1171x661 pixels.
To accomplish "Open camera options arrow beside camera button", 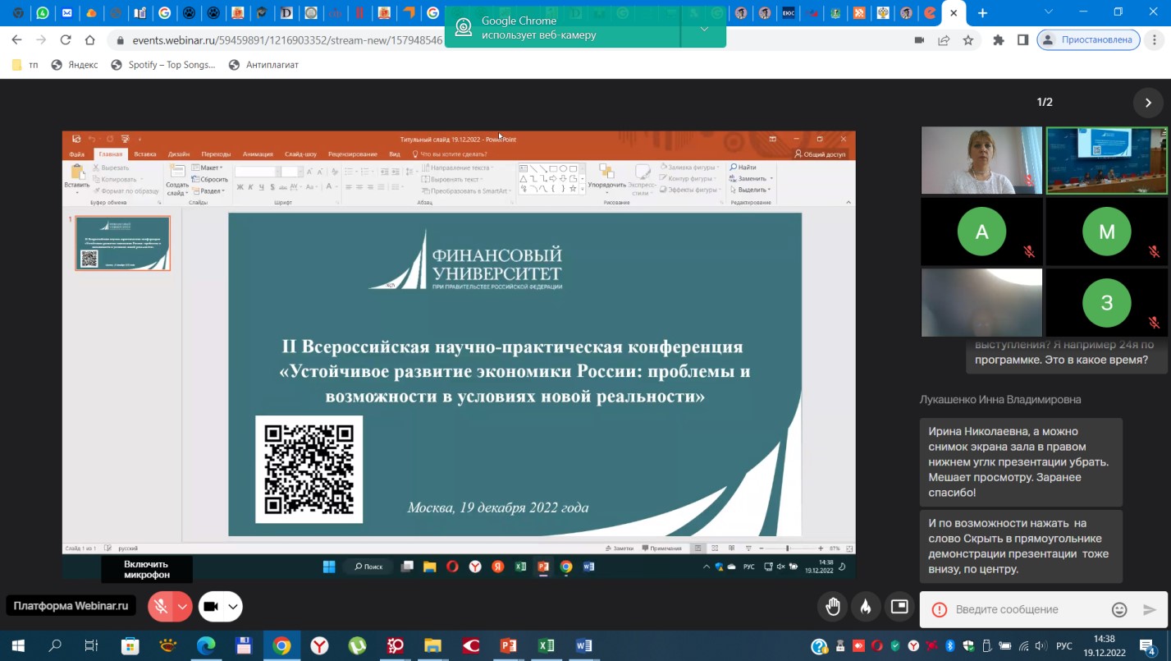I will point(234,607).
